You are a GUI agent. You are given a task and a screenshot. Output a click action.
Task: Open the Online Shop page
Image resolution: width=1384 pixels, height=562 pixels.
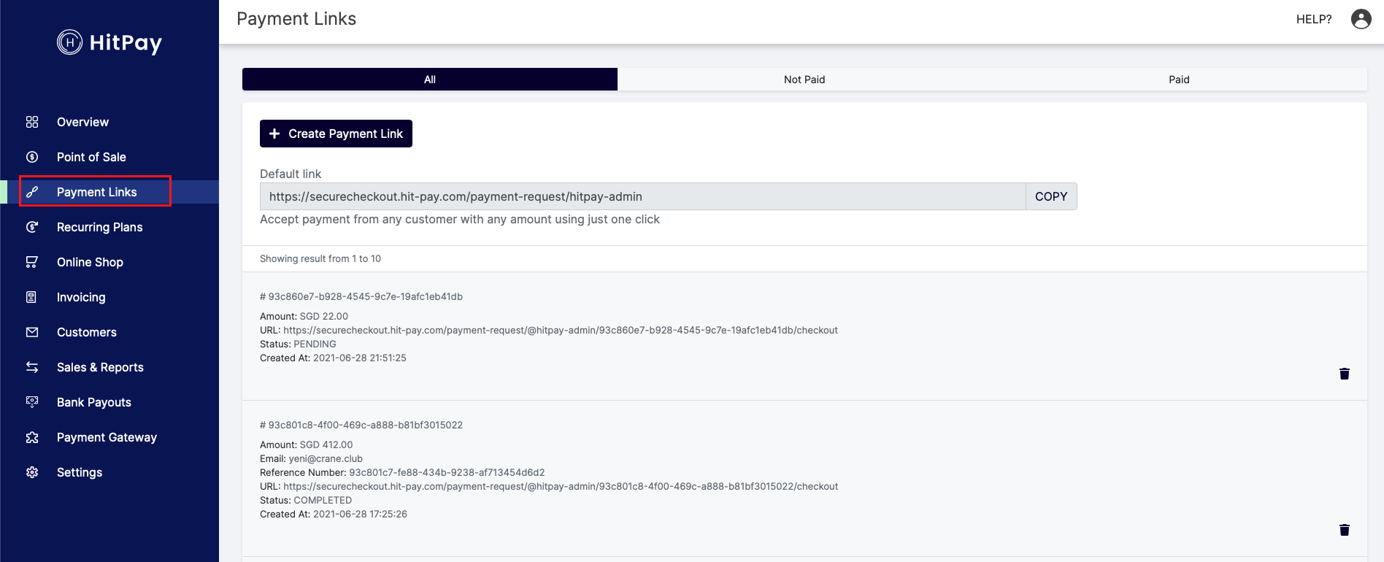(90, 262)
